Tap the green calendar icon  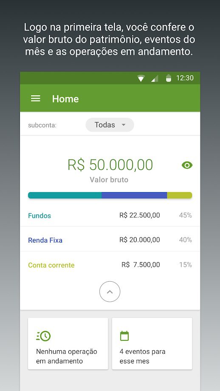(124, 336)
